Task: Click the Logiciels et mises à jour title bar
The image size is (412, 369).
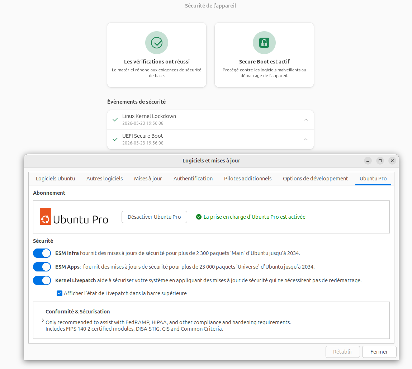Action: coord(211,161)
